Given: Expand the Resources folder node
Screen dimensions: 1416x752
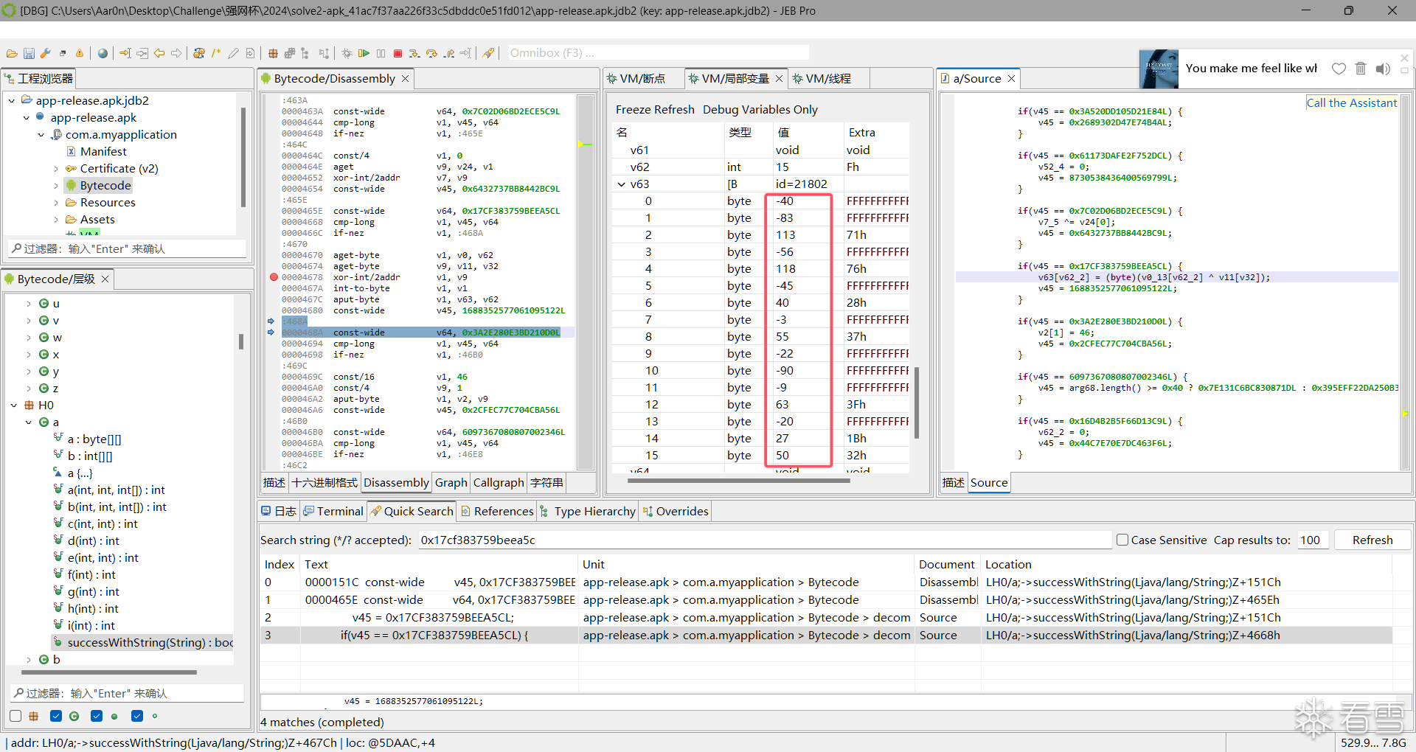Looking at the screenshot, I should click(x=56, y=203).
